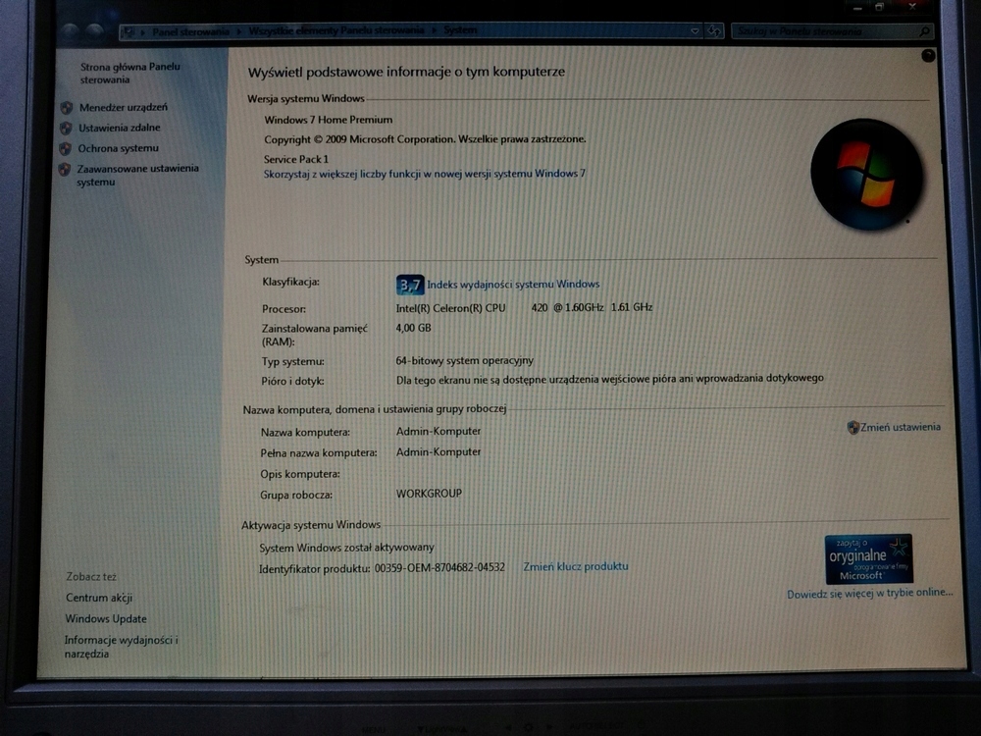Click the Windows 7 Home Premium text
This screenshot has width=981, height=736.
(329, 120)
